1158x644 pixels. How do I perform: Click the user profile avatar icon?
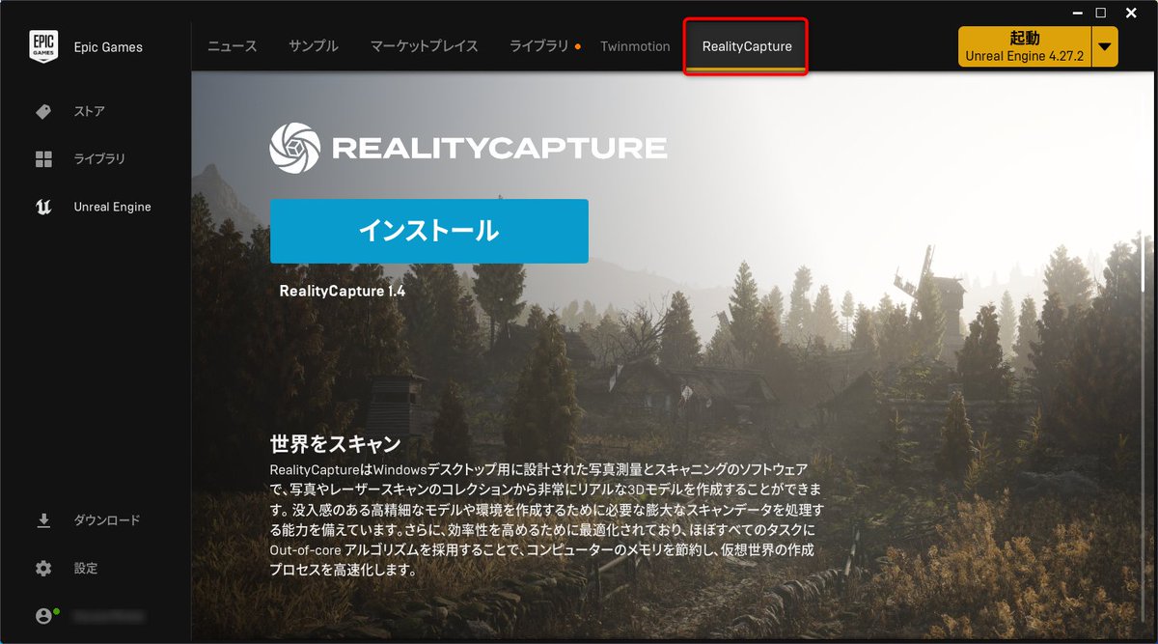click(x=44, y=616)
